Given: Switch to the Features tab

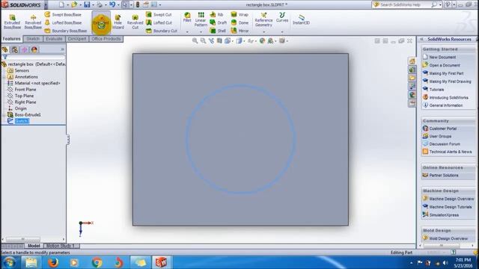Looking at the screenshot, I should [12, 39].
